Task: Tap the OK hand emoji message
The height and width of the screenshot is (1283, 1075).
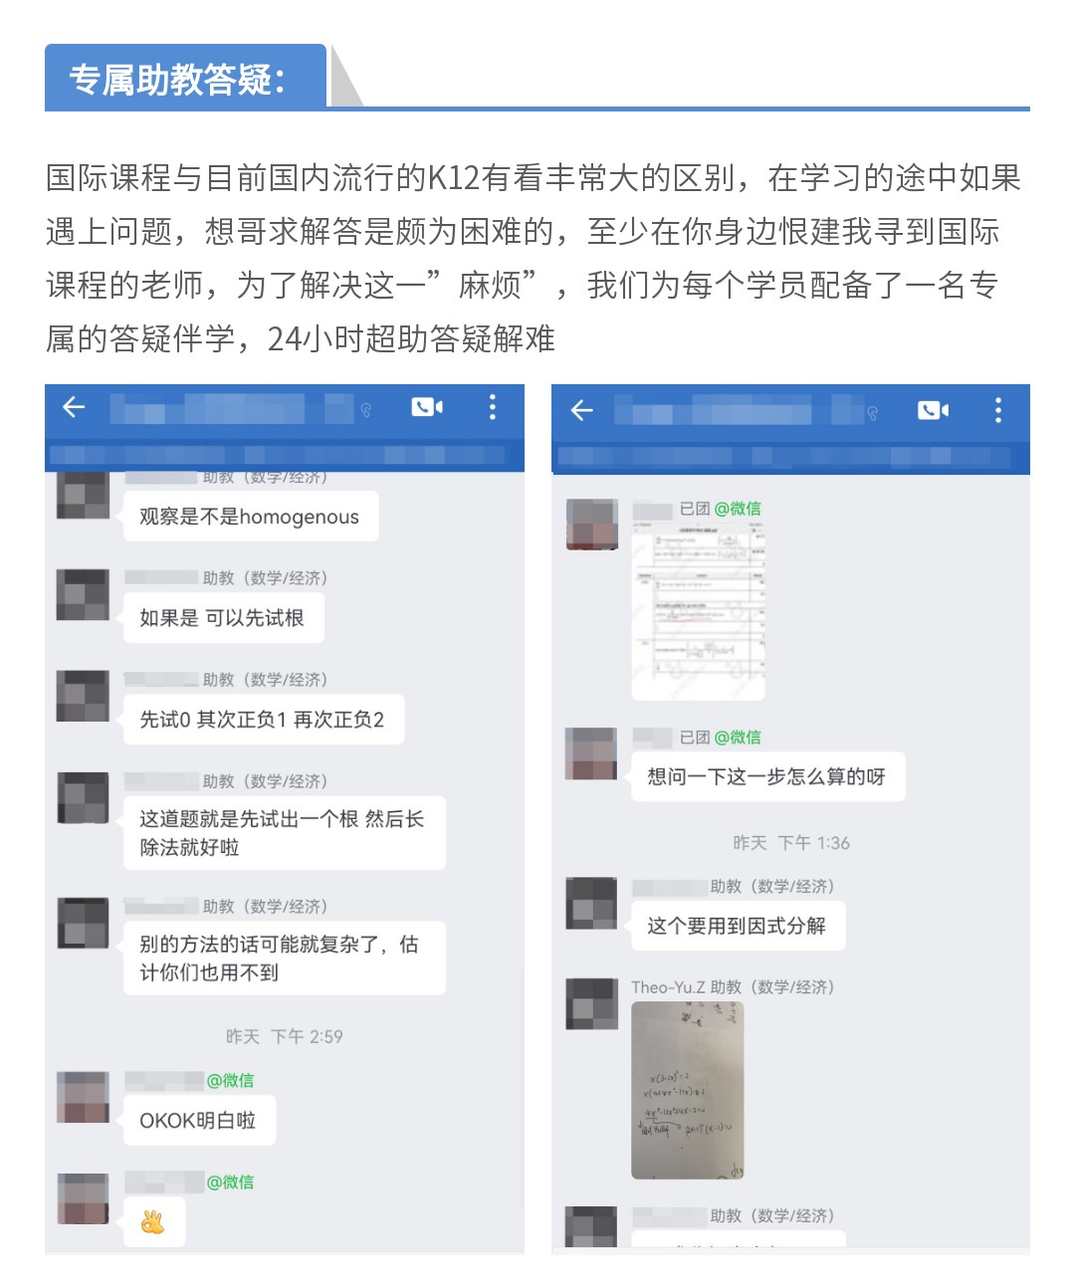Action: pos(153,1221)
